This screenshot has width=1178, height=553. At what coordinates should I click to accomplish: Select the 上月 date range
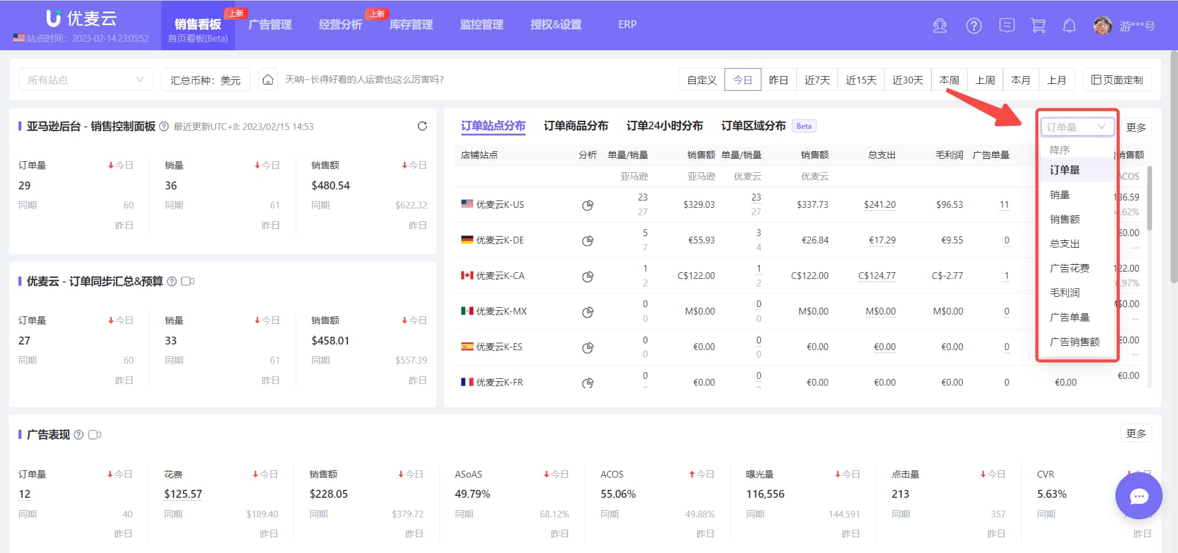[1057, 80]
